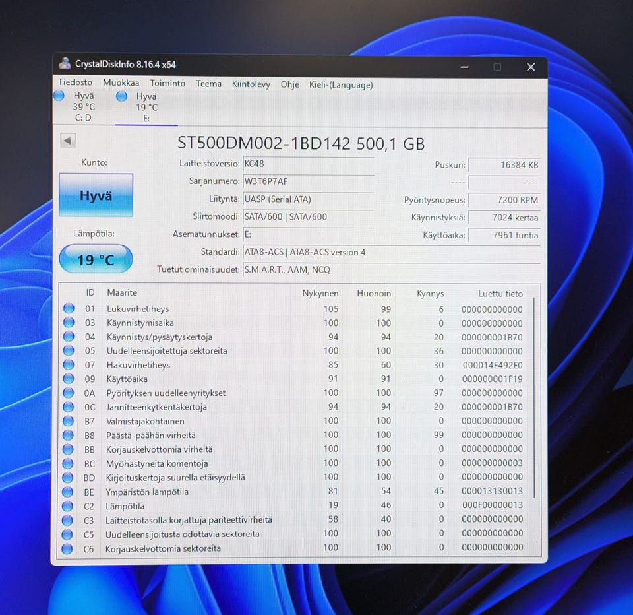Click the Nykyinen column header
The image size is (633, 615).
[320, 293]
